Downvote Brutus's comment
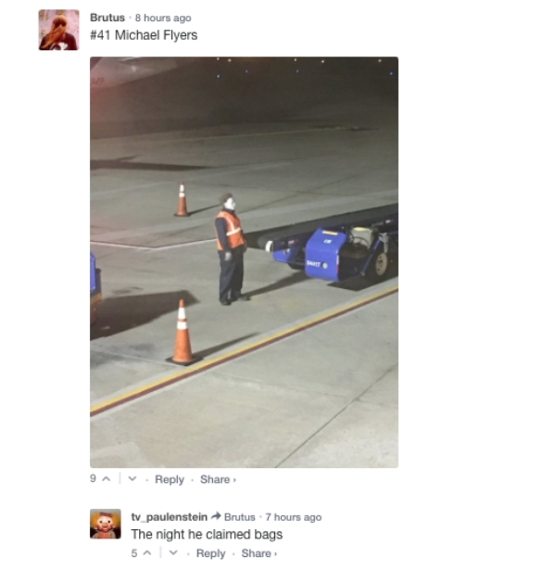 tap(133, 479)
